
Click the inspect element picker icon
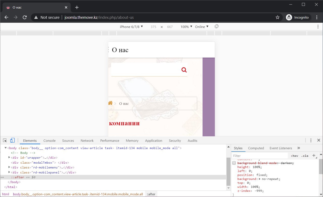click(5, 140)
